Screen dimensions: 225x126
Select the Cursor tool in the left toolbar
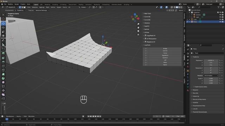pos(3,19)
